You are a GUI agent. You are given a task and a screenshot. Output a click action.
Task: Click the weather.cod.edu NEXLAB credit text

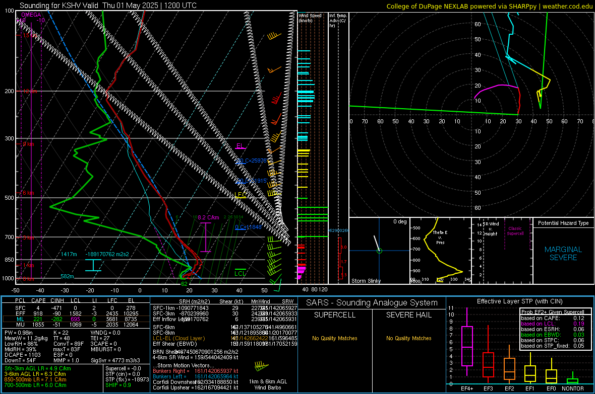tap(489, 6)
